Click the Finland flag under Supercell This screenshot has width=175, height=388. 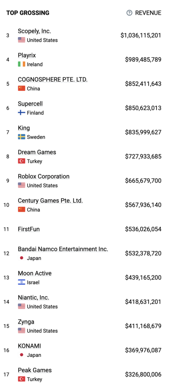[22, 113]
